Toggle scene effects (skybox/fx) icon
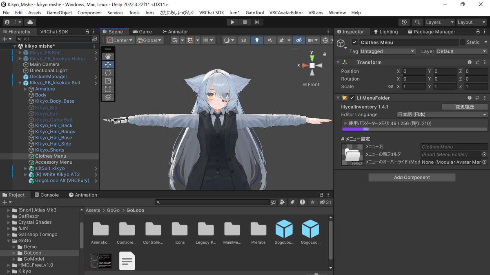 click(x=282, y=40)
